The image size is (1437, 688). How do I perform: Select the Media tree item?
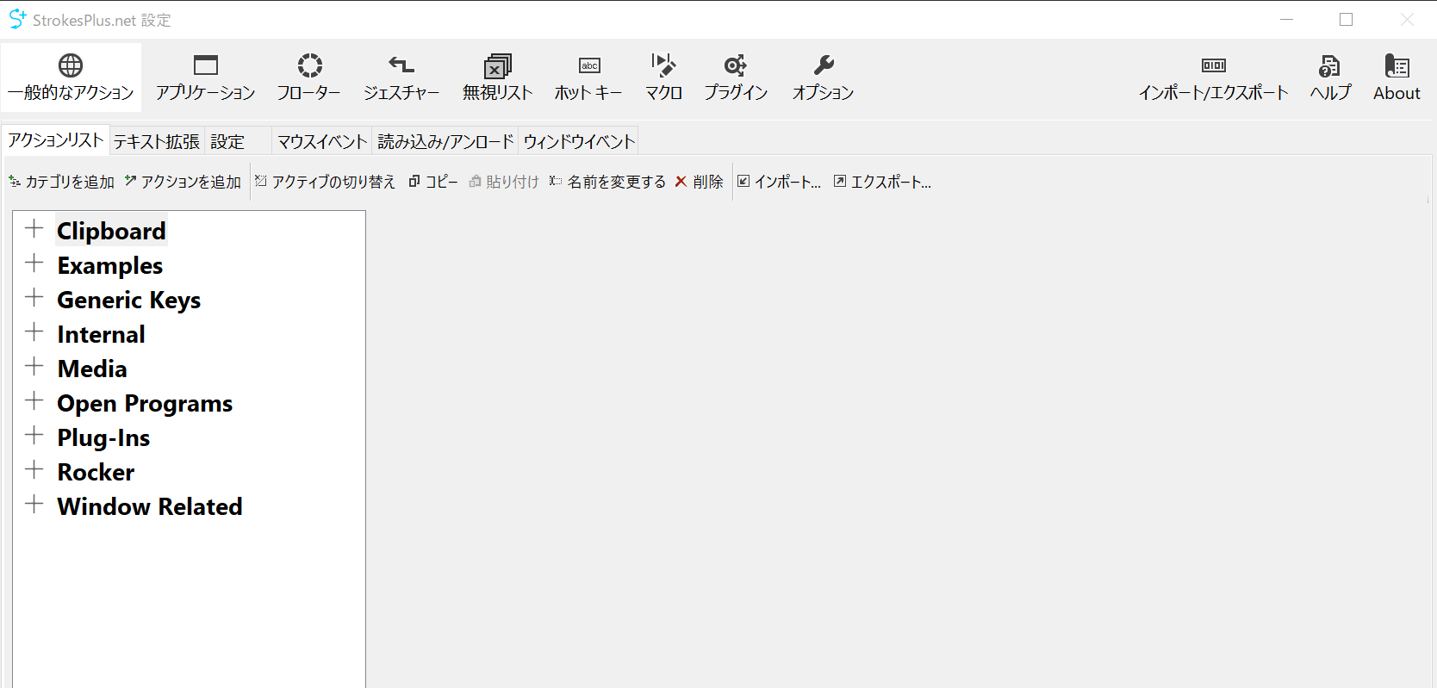pyautogui.click(x=92, y=369)
